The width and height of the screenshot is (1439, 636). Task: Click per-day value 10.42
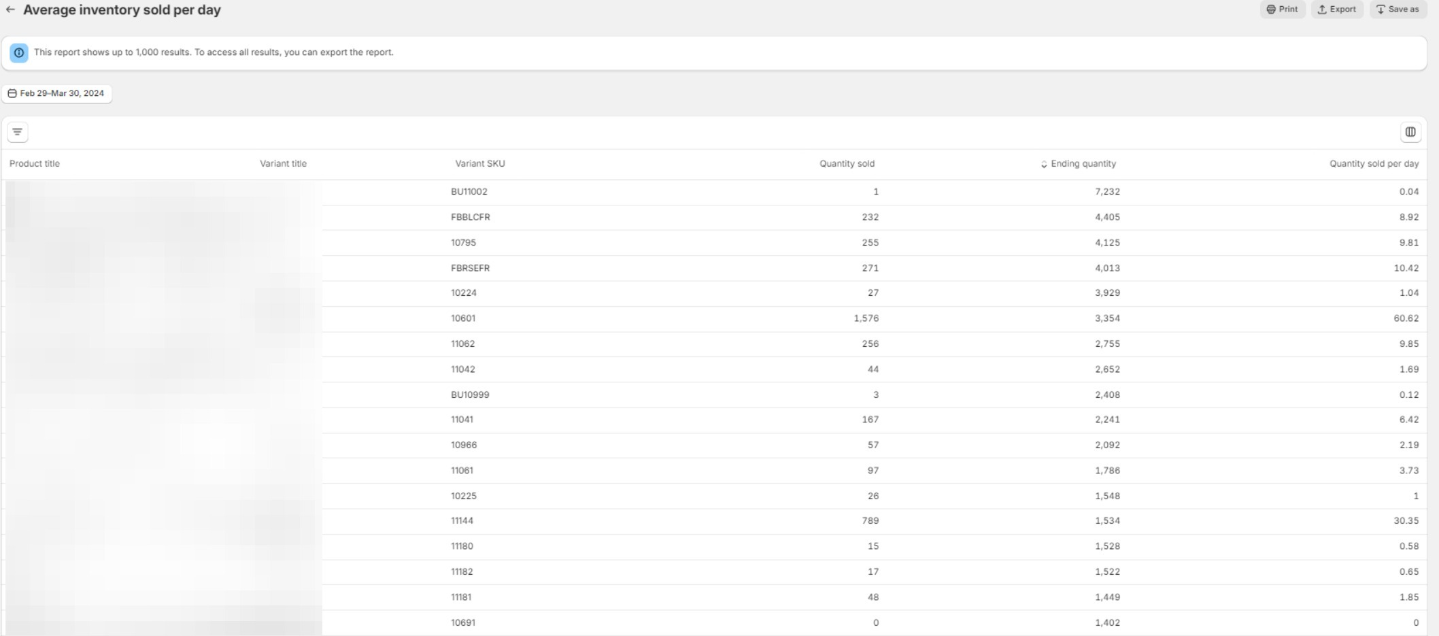(x=1406, y=268)
